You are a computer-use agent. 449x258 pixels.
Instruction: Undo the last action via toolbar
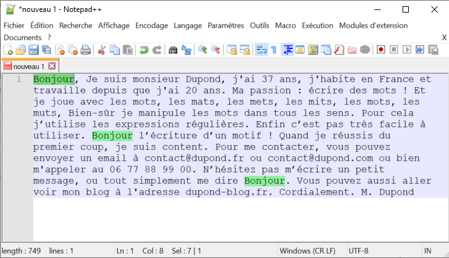click(x=144, y=50)
